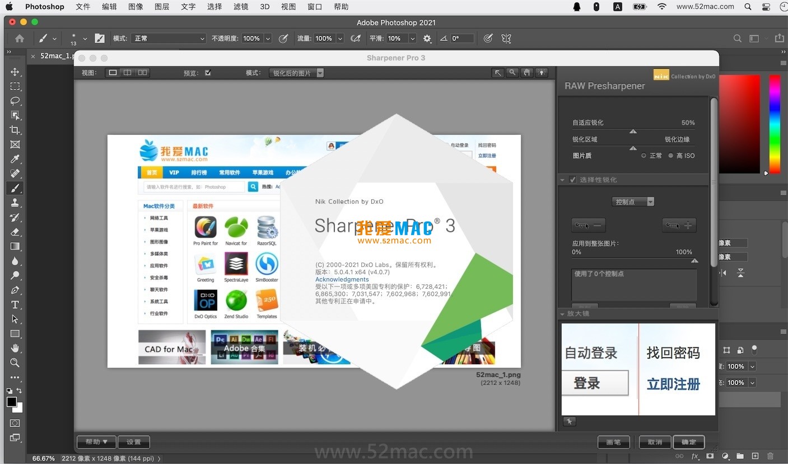Select the Lasso tool
Image resolution: width=788 pixels, height=464 pixels.
click(15, 101)
